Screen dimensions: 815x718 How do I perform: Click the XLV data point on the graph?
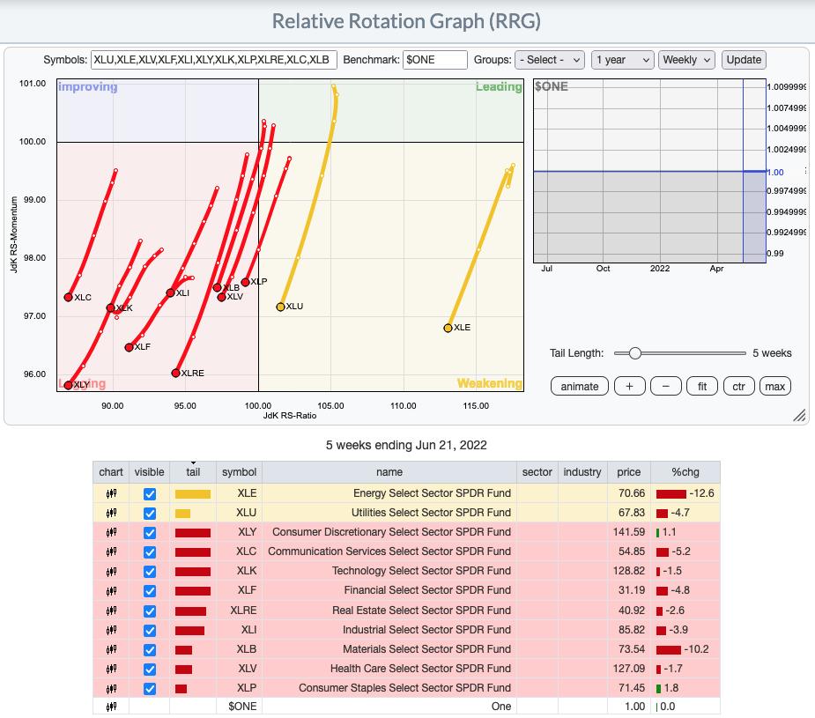221,297
